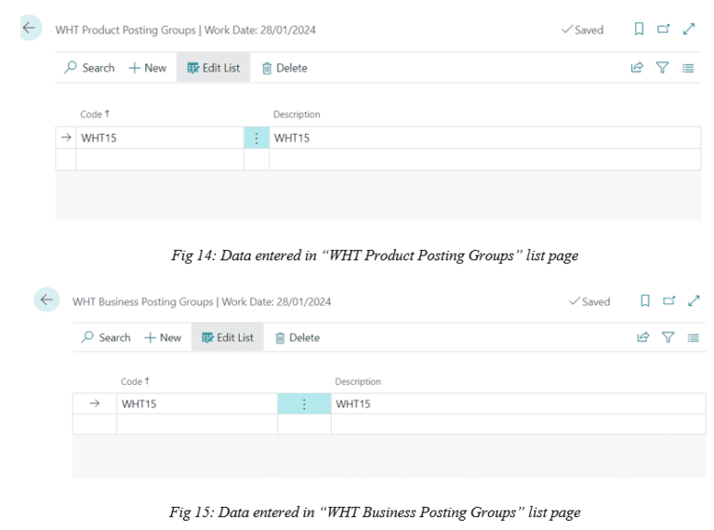
Task: Delete selected WHT Business Posting Group
Action: [297, 338]
